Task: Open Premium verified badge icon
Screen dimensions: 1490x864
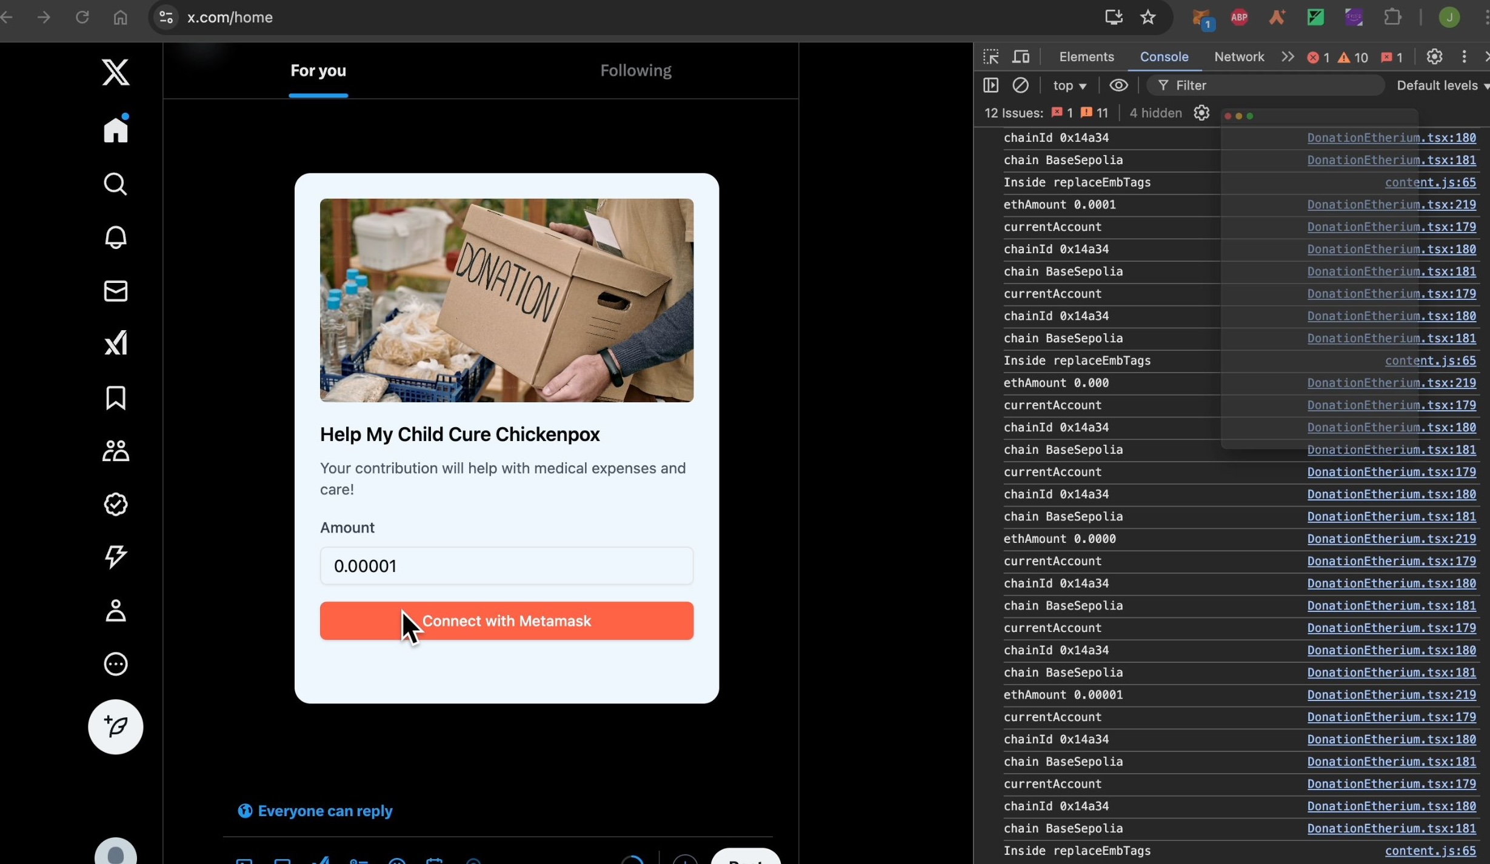Action: coord(115,504)
